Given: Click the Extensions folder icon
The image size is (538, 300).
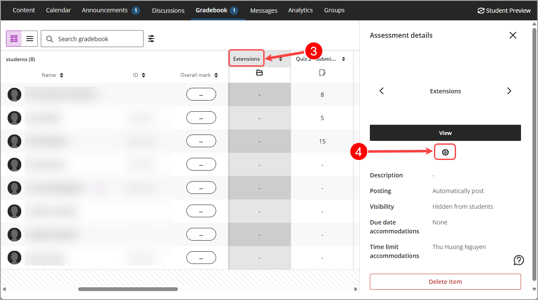Looking at the screenshot, I should pos(259,73).
